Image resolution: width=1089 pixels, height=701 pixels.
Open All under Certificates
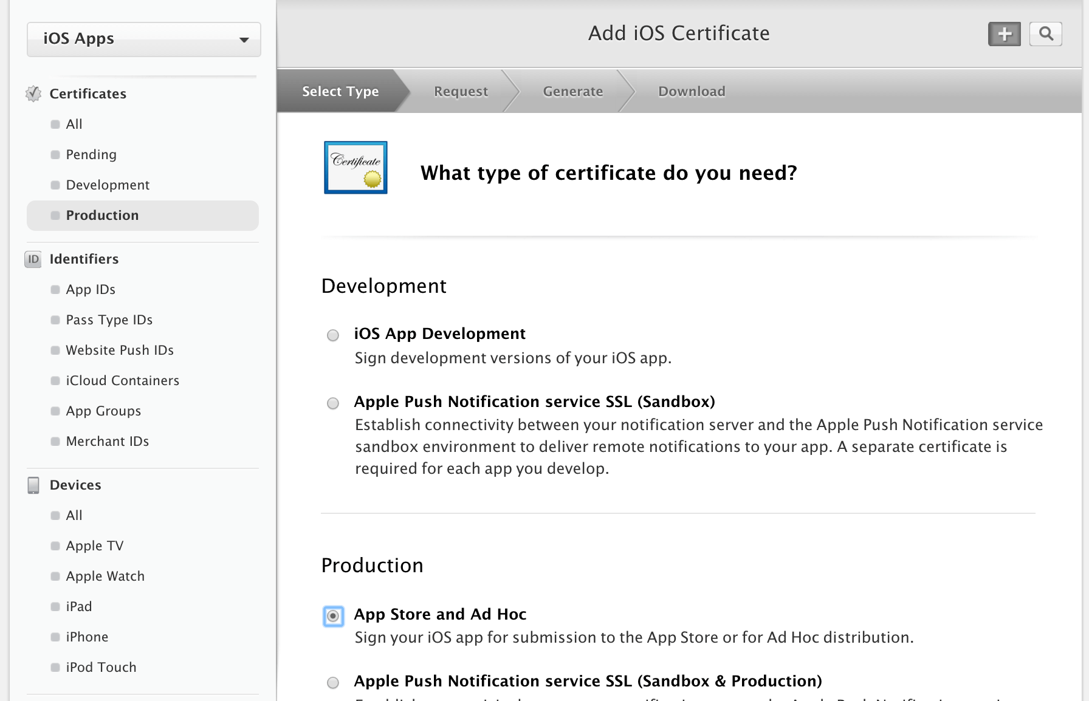pos(74,124)
